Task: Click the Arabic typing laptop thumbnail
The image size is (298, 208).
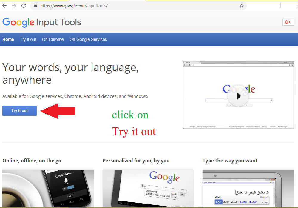Action: pos(248,188)
